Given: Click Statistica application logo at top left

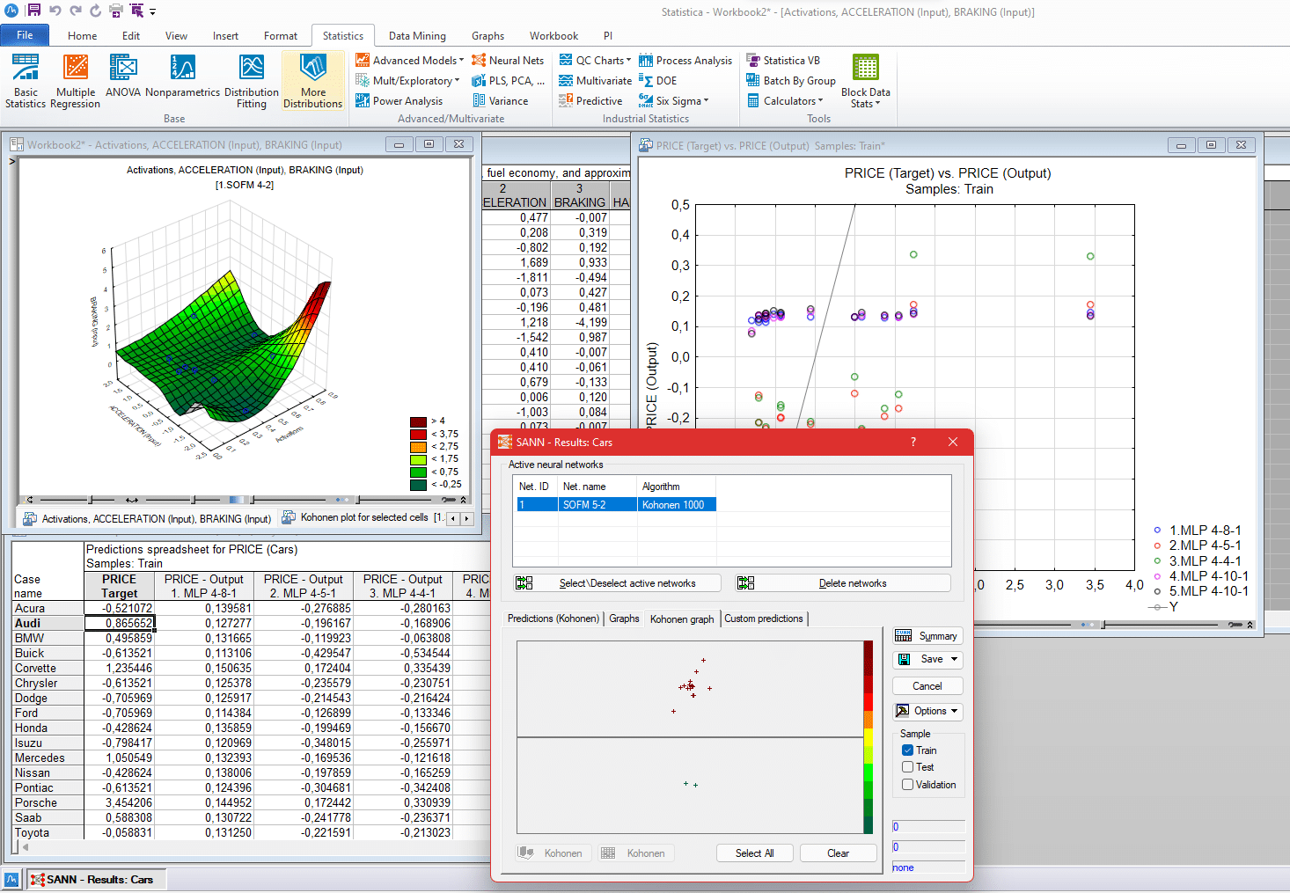Looking at the screenshot, I should (x=11, y=11).
